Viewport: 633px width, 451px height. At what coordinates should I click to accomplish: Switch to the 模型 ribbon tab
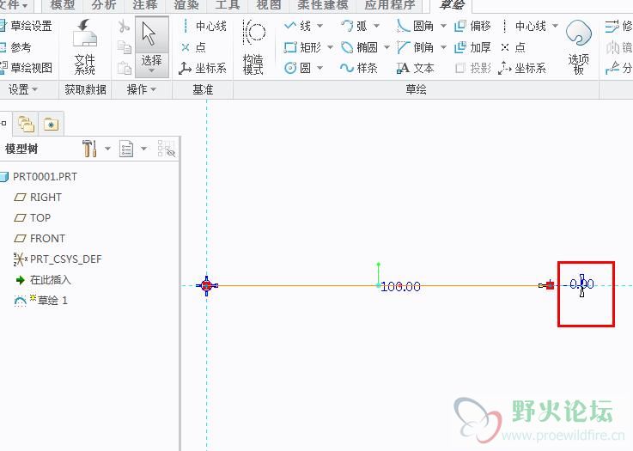tap(62, 5)
